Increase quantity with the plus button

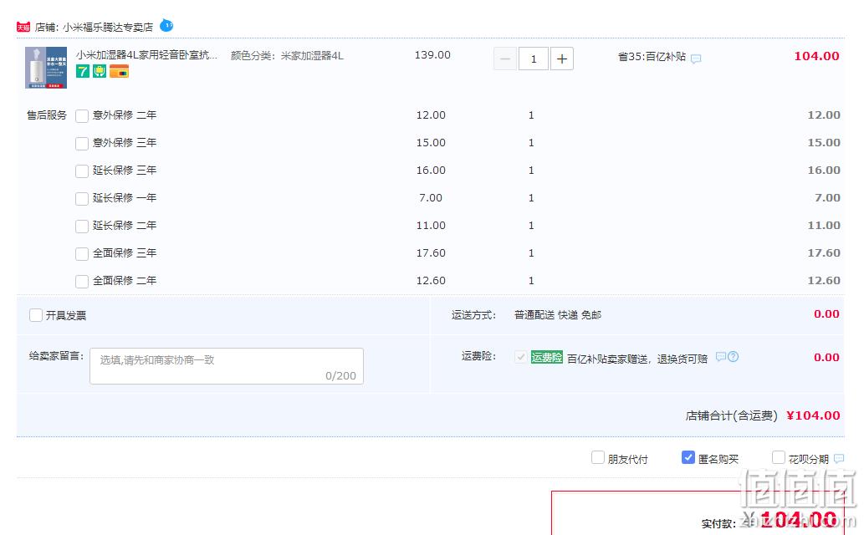[562, 59]
